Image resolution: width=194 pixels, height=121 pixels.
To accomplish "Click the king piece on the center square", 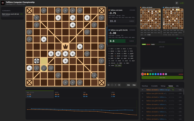I will click(x=65, y=47).
